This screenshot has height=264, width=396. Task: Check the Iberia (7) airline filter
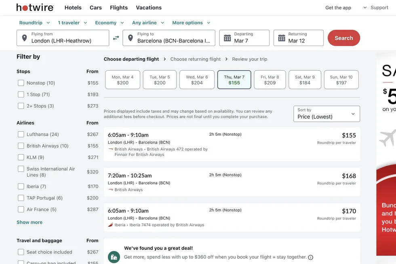pos(21,186)
